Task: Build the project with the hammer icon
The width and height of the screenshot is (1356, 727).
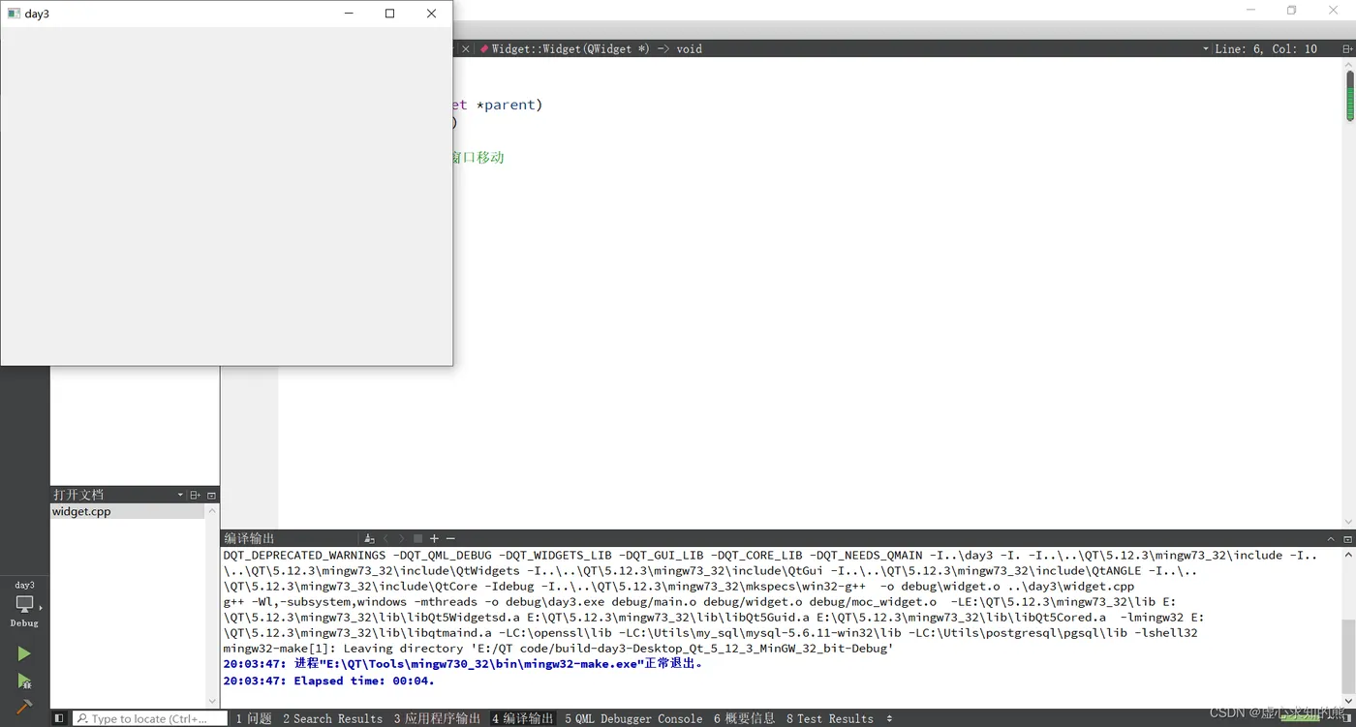Action: [x=24, y=708]
